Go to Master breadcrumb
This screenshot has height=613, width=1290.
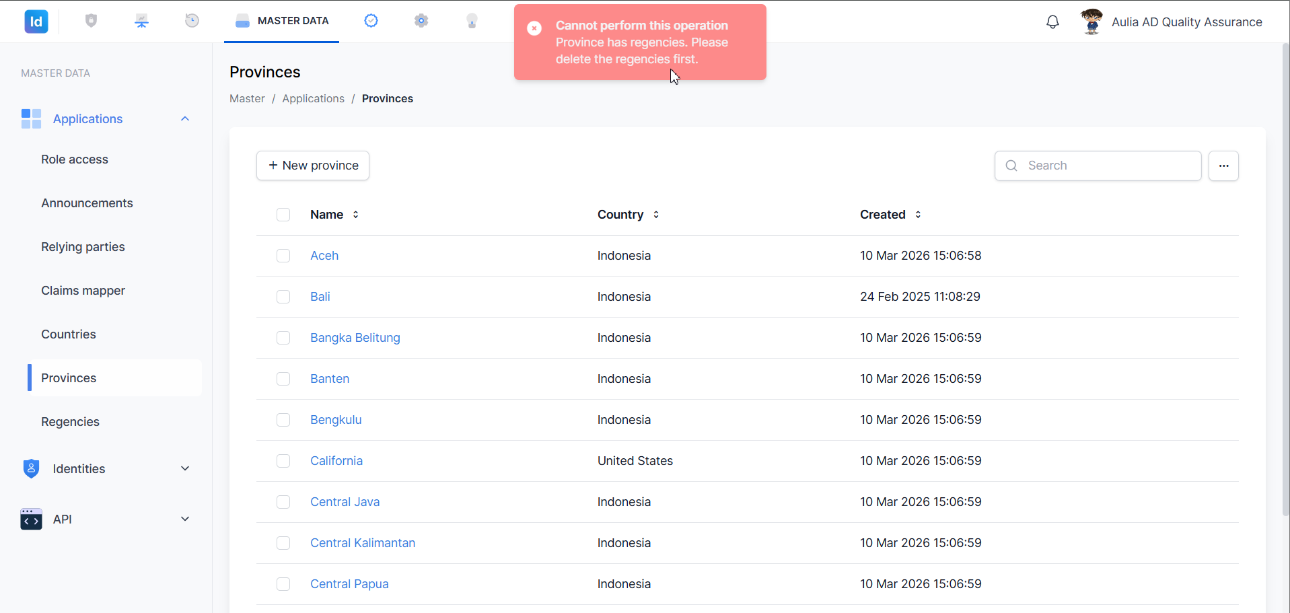(x=247, y=98)
